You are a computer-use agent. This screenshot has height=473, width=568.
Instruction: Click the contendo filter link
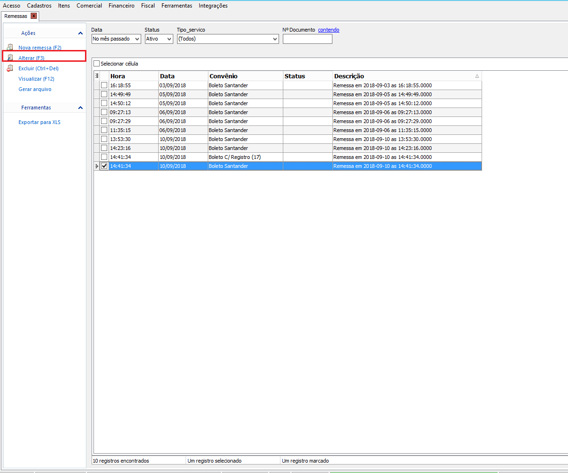(x=329, y=30)
